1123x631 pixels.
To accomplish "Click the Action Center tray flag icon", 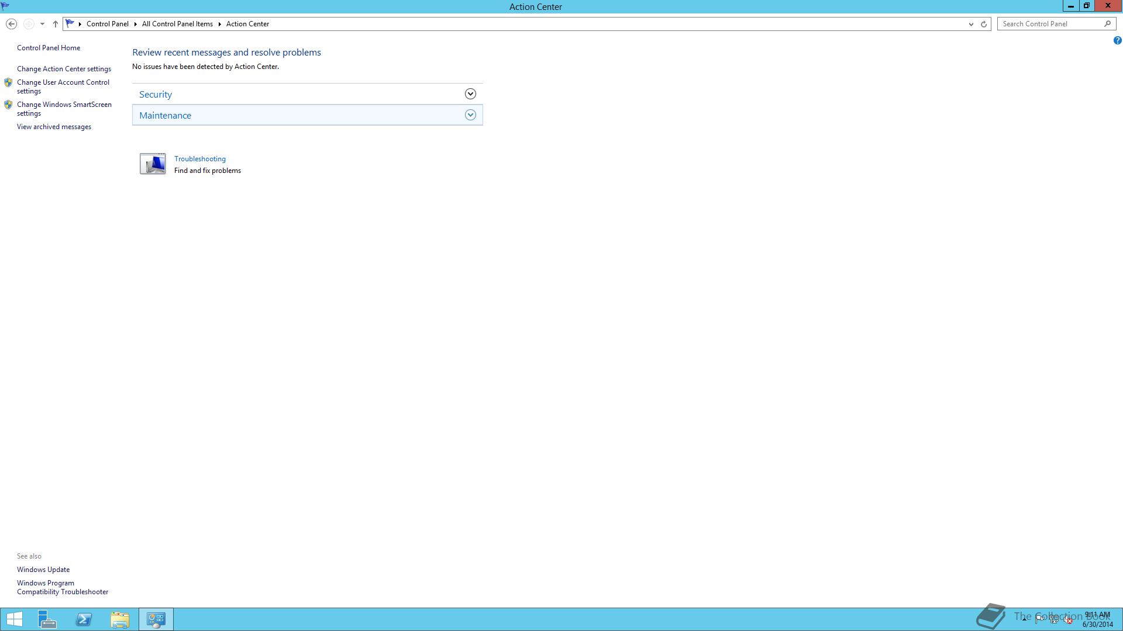I will click(x=1039, y=619).
